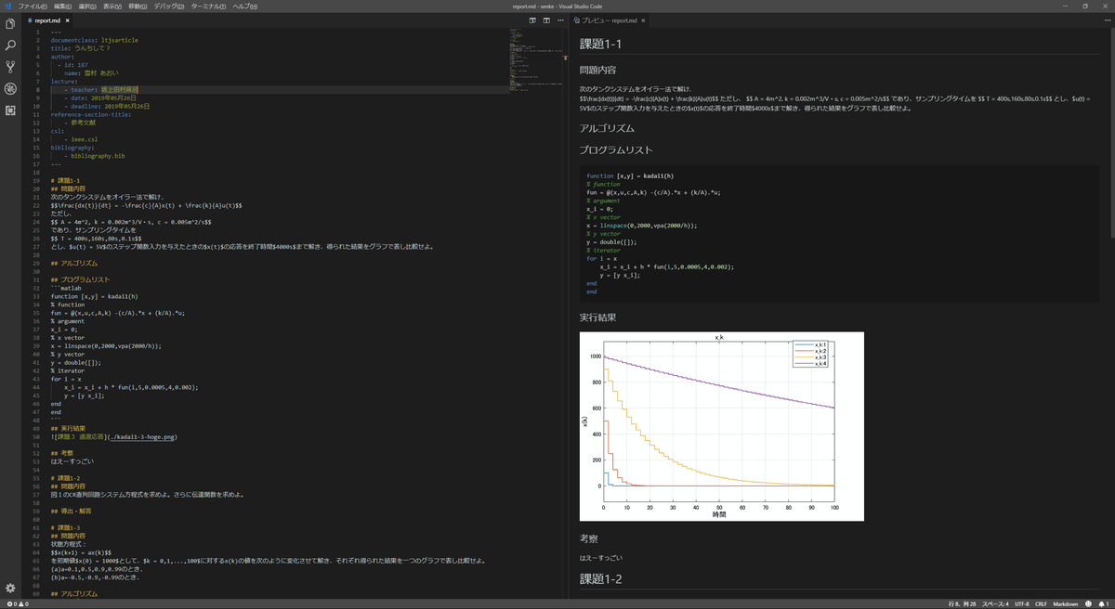The image size is (1115, 609).
Task: Open the Source Control view
Action: tap(10, 67)
